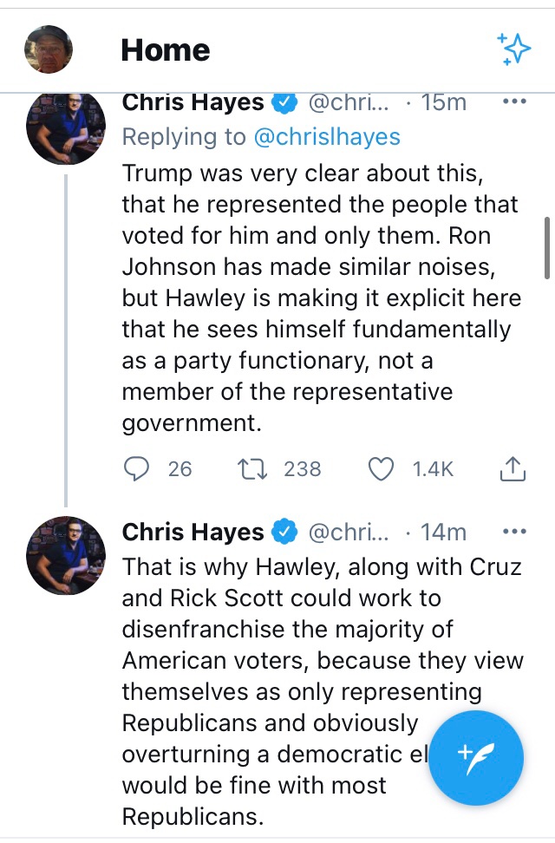Retweet the tweet with 238 retweets

coord(251,469)
